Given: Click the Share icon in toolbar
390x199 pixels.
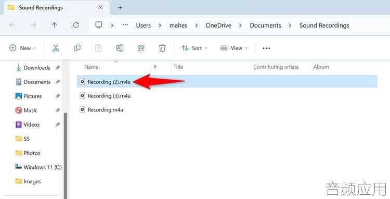Looking at the screenshot, I should pyautogui.click(x=141, y=48).
